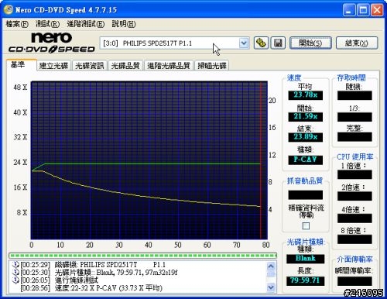Screen dimensions: 387x299
Task: Select the 基準 tab
Action: pyautogui.click(x=22, y=64)
